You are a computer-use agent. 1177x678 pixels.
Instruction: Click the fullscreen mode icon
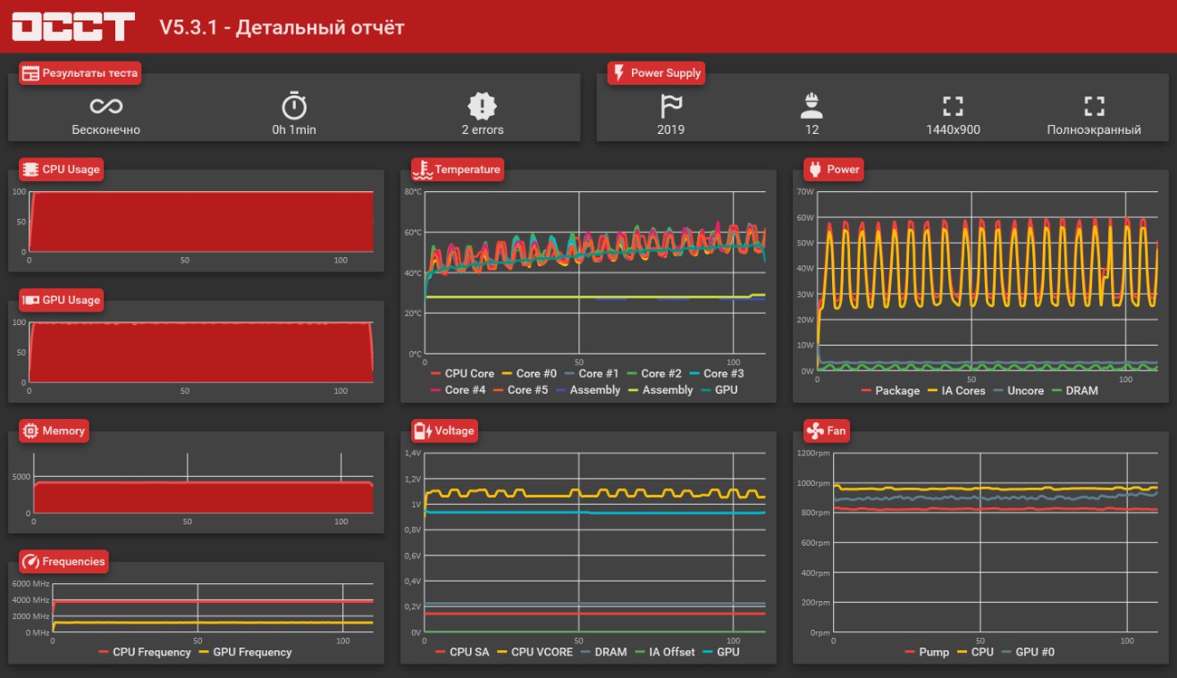tap(1094, 106)
